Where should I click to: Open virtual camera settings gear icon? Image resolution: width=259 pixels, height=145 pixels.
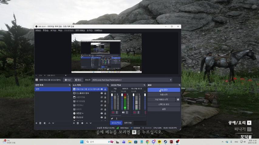(x=178, y=99)
